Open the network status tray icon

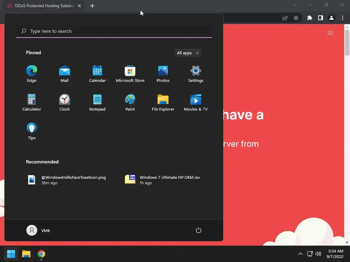click(x=310, y=254)
